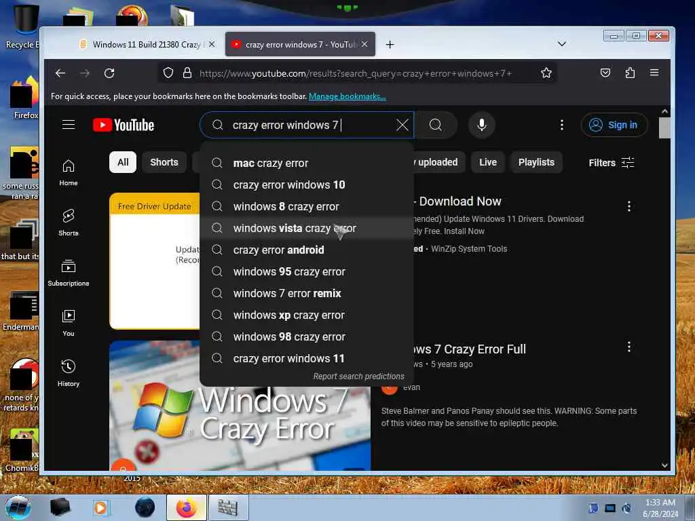Open the Firefox extensions puzzle icon

[x=630, y=73]
